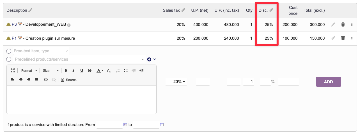The width and height of the screenshot is (360, 135).
Task: Center align the editor text
Action: 21,80
